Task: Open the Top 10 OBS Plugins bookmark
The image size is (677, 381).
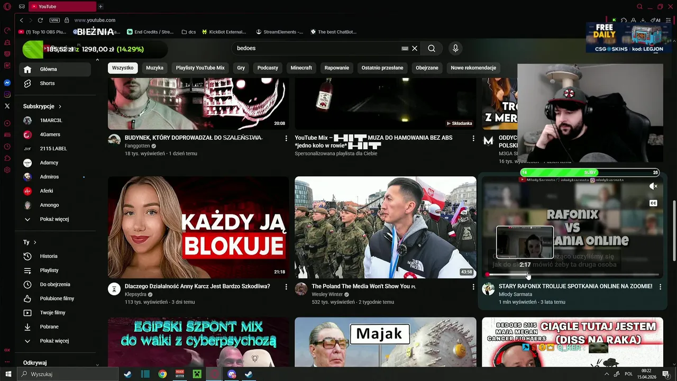Action: [42, 32]
